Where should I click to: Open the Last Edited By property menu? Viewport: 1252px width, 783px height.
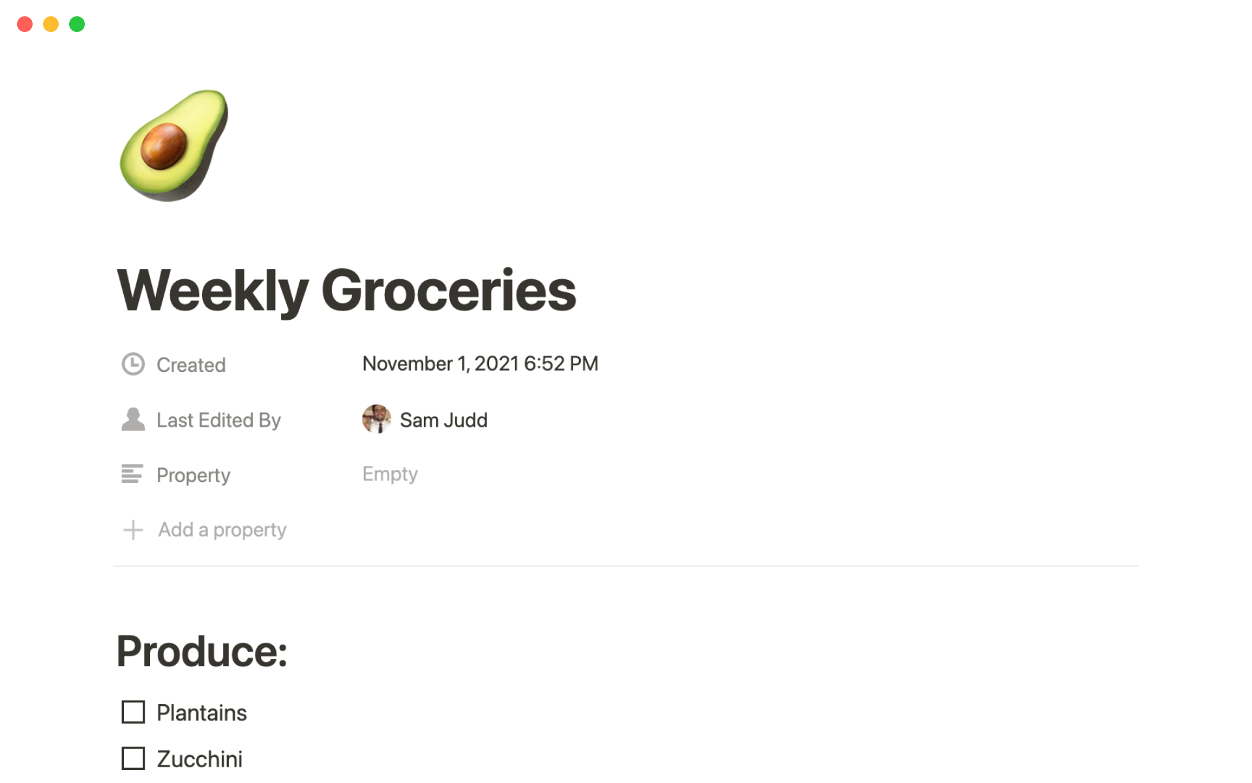pyautogui.click(x=218, y=420)
